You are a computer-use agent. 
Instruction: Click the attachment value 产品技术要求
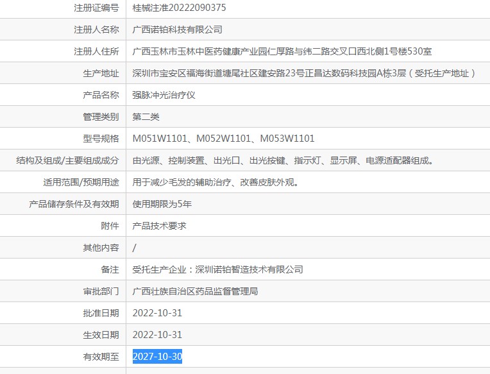159,226
